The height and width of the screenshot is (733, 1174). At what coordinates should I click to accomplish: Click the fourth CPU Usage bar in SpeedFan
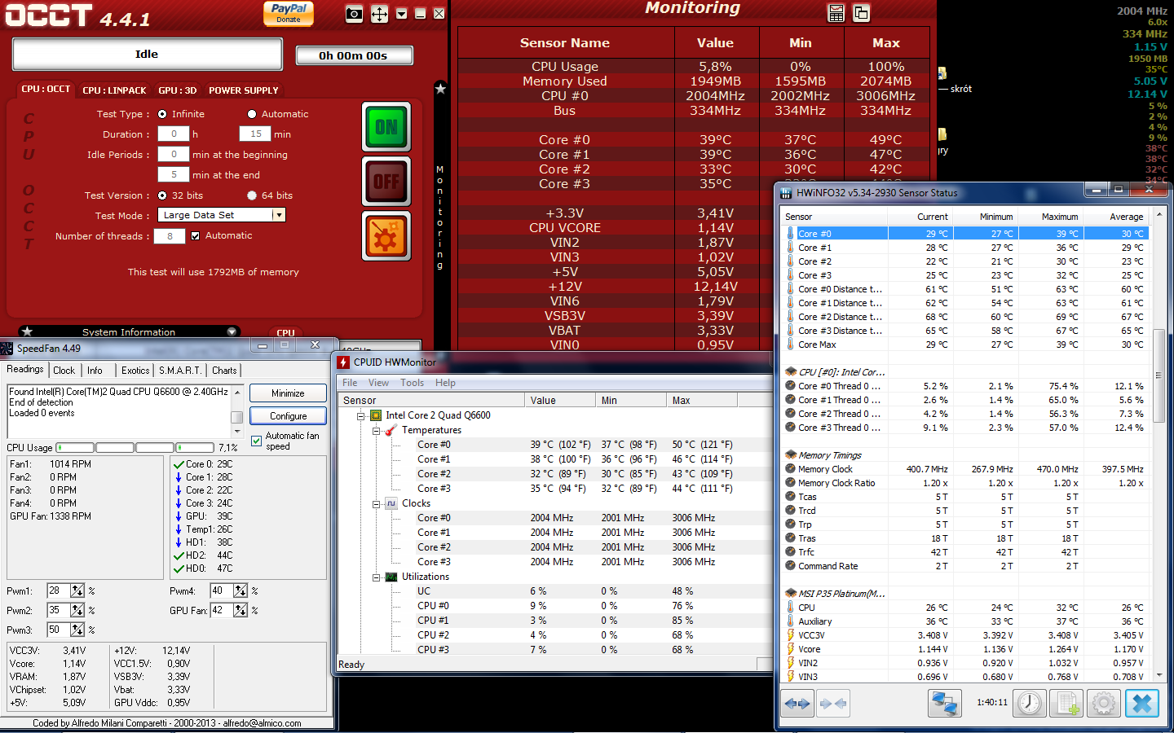(x=195, y=448)
